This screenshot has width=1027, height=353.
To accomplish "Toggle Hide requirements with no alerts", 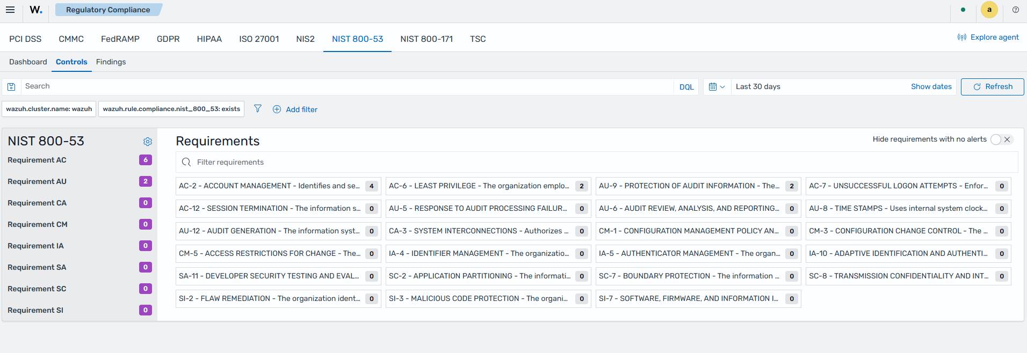I will 1002,139.
